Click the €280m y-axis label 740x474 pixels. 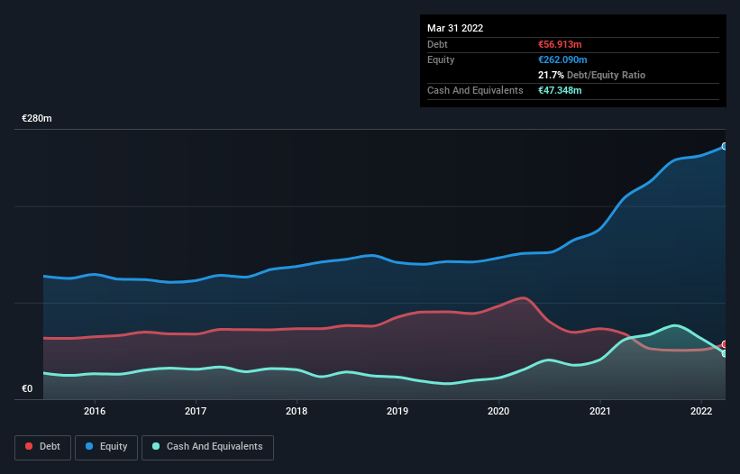click(x=37, y=118)
